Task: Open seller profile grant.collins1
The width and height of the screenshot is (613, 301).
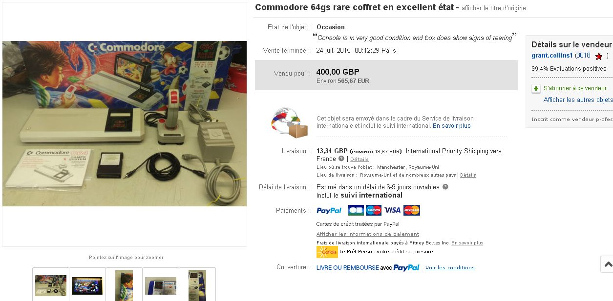Action: point(552,56)
